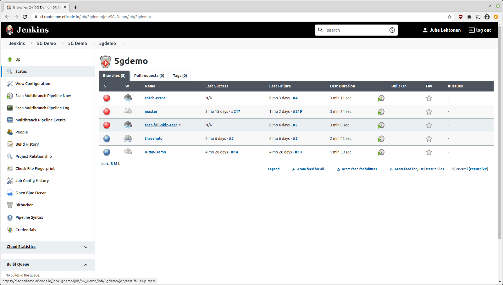Open the master branch link
Screen dimensions: 503x285
tap(151, 112)
